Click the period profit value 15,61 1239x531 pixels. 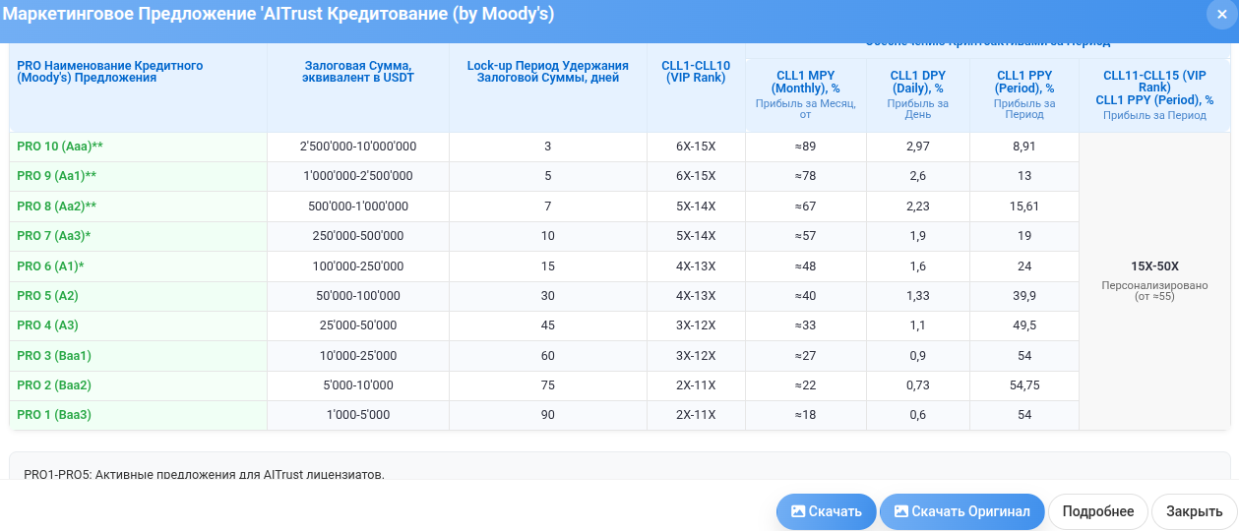pos(1024,206)
